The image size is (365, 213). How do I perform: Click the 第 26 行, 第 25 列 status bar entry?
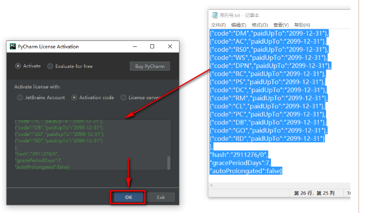[x=314, y=193]
